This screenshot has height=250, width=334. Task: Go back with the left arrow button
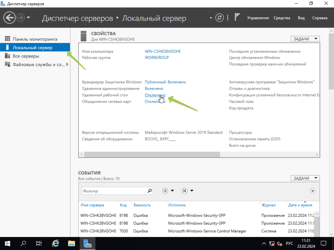[x=9, y=18]
